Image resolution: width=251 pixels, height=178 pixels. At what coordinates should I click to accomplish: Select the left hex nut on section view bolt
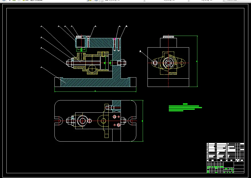(70, 63)
